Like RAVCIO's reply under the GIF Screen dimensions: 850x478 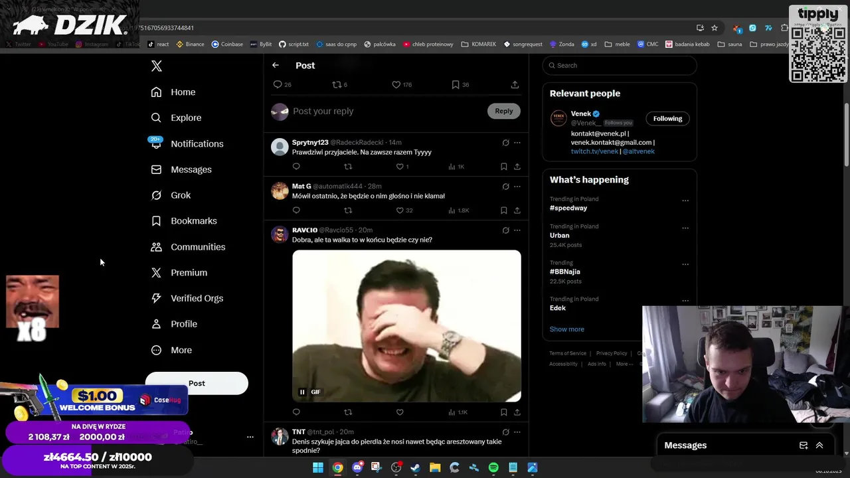[x=400, y=412]
